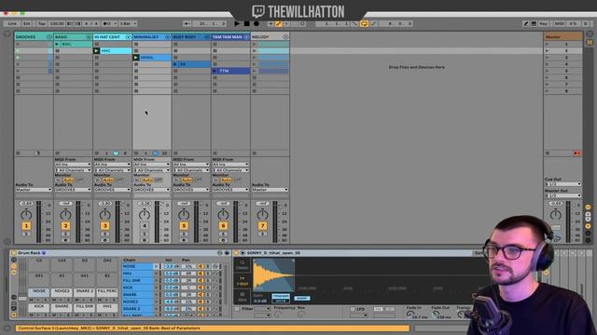Screen dimensions: 597x335
Task: Set monitor to Off on the MINIMALIST track
Action: 159,180
